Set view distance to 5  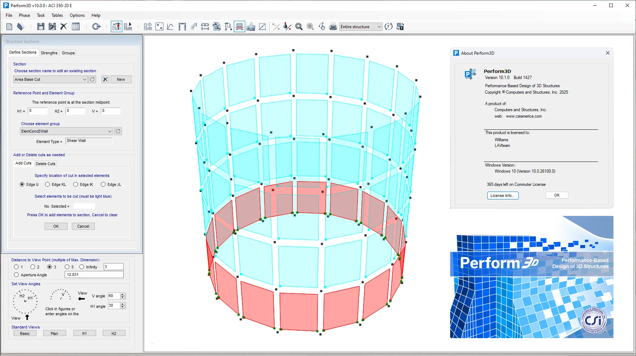[67, 267]
